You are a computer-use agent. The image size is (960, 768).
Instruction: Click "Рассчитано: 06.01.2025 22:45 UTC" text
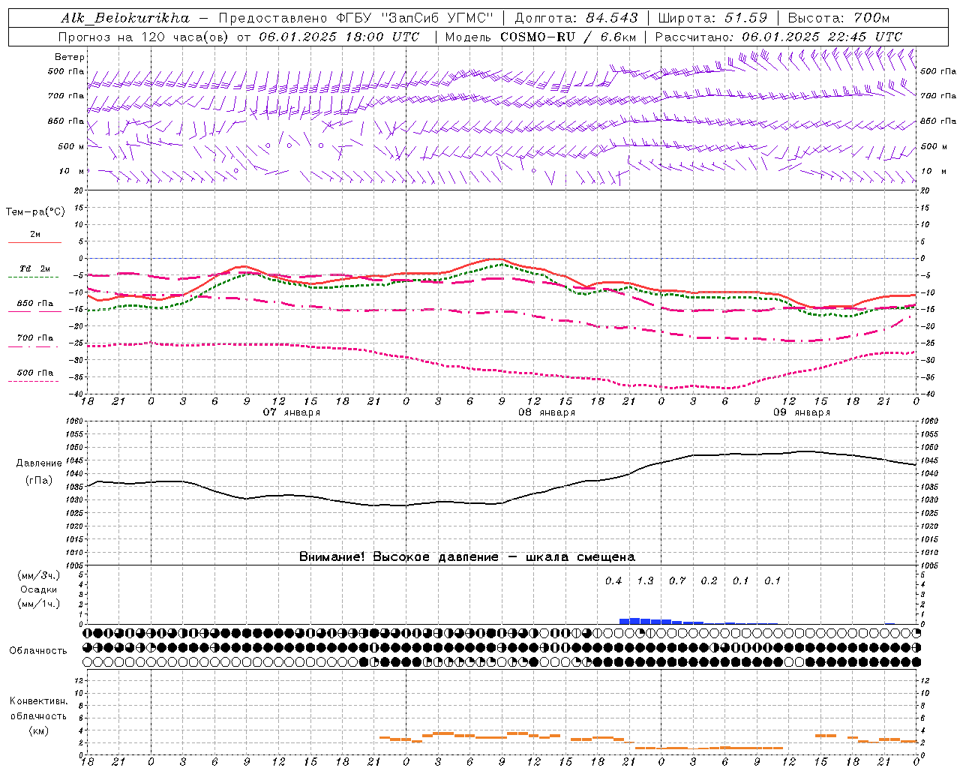(778, 37)
